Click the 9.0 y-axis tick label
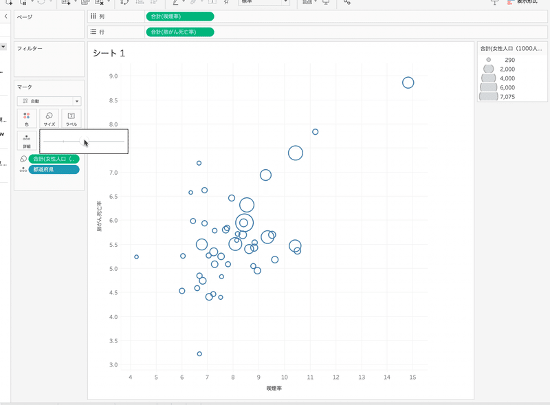 point(113,76)
